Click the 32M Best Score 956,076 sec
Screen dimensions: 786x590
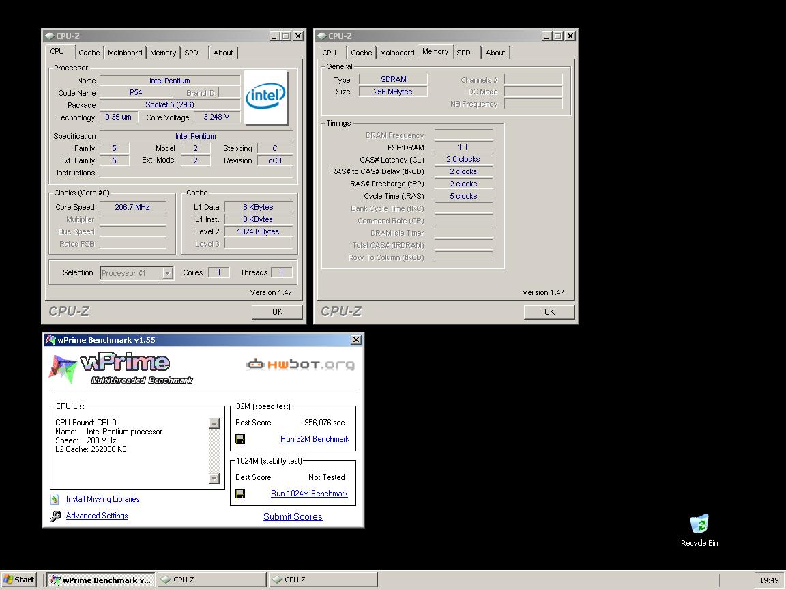[324, 423]
